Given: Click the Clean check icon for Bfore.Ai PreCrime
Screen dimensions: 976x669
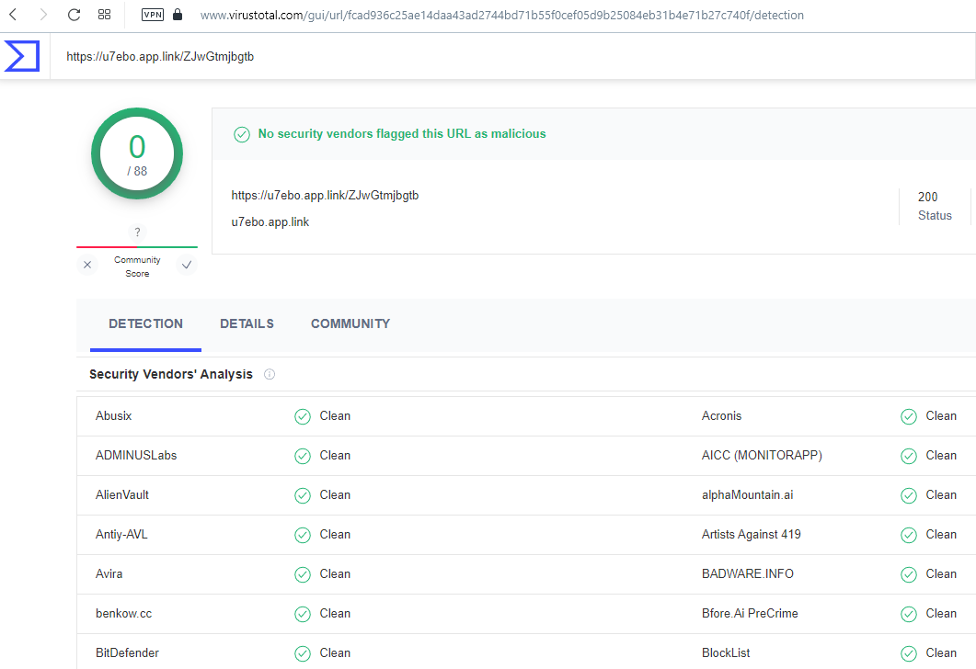Looking at the screenshot, I should pyautogui.click(x=909, y=614).
